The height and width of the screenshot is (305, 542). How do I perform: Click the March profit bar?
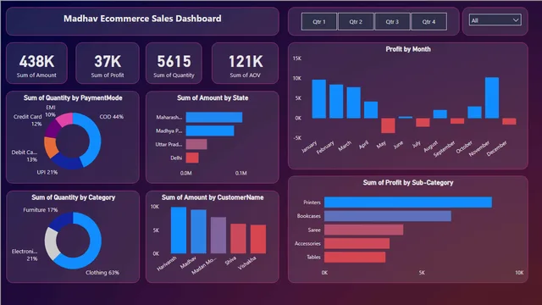[x=354, y=103]
